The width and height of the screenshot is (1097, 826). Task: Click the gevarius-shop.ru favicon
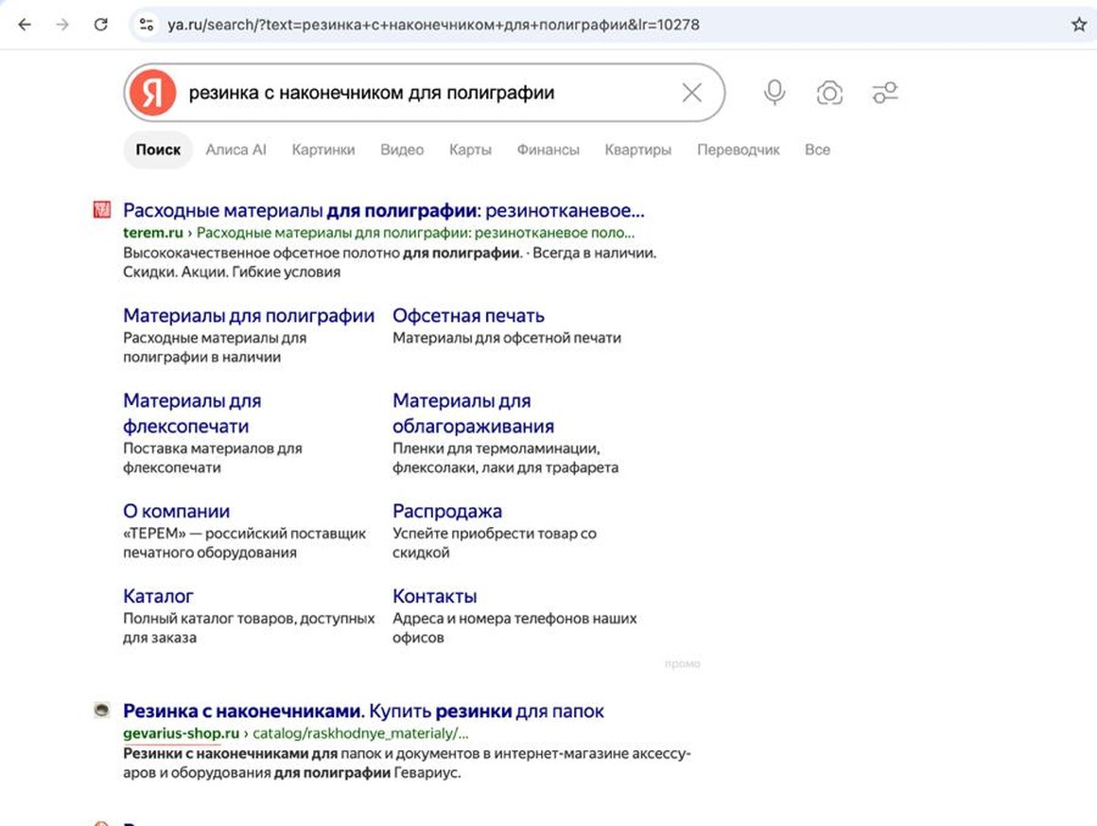pos(102,710)
